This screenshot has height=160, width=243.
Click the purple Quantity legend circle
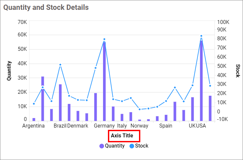tap(102, 146)
